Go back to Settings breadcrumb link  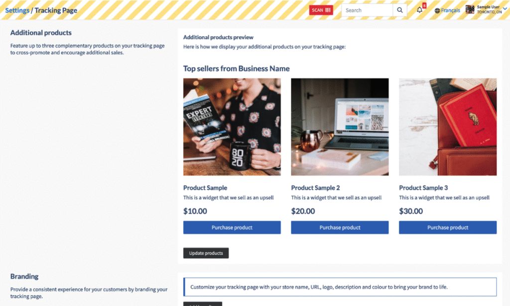click(x=17, y=10)
